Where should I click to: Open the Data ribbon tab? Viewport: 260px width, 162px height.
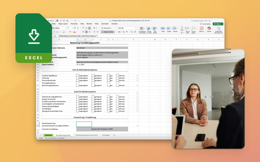coord(82,24)
